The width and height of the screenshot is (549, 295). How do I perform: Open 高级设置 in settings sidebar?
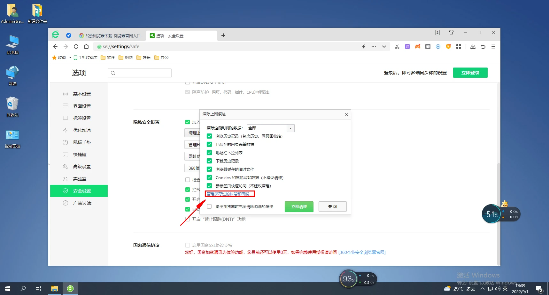click(79, 167)
